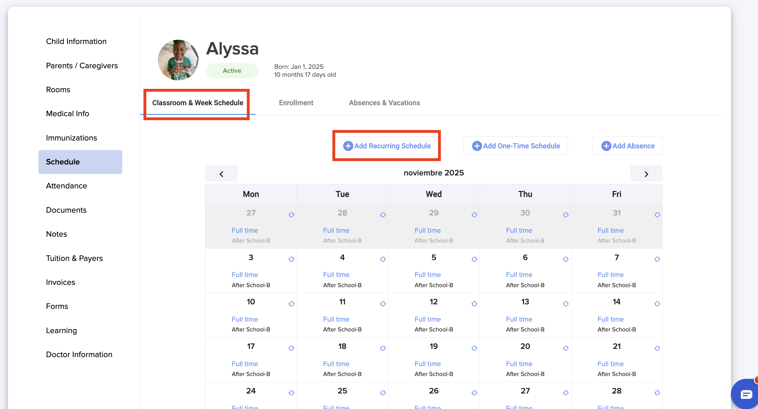The width and height of the screenshot is (758, 409).
Task: Click recurring icon on October 30 cell
Action: click(x=565, y=215)
